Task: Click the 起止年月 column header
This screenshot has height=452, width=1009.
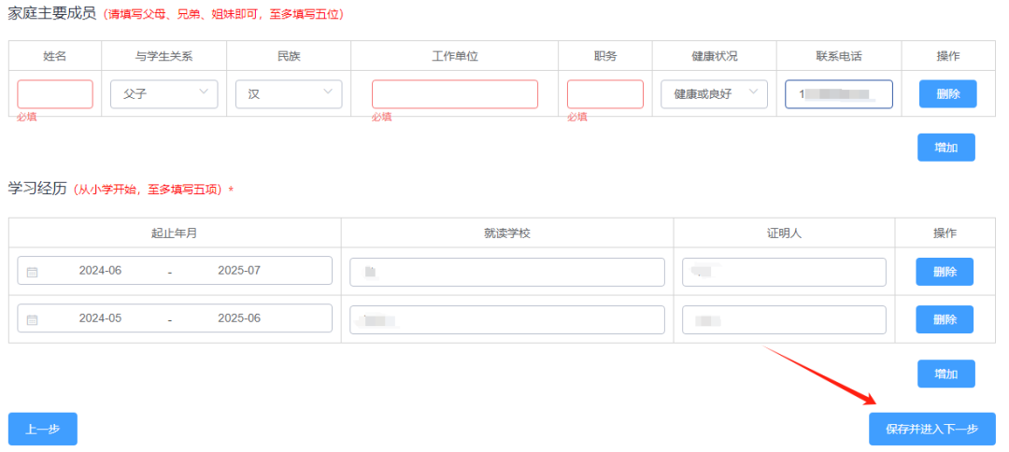Action: click(x=175, y=233)
